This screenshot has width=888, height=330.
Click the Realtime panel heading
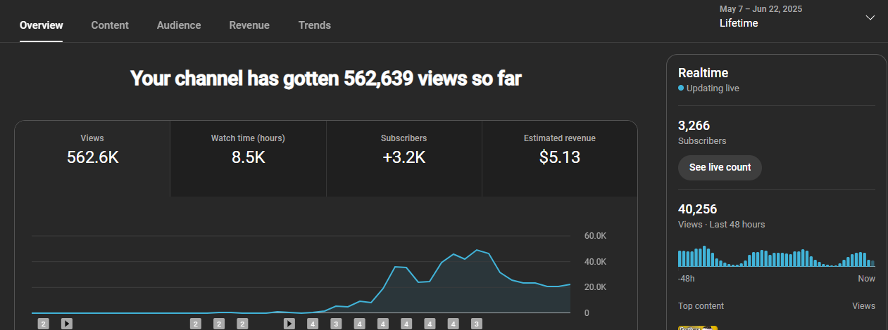point(703,73)
